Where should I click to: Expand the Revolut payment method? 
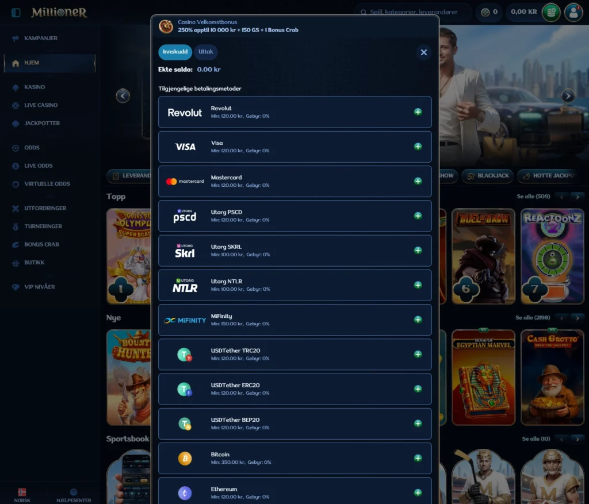[x=418, y=112]
